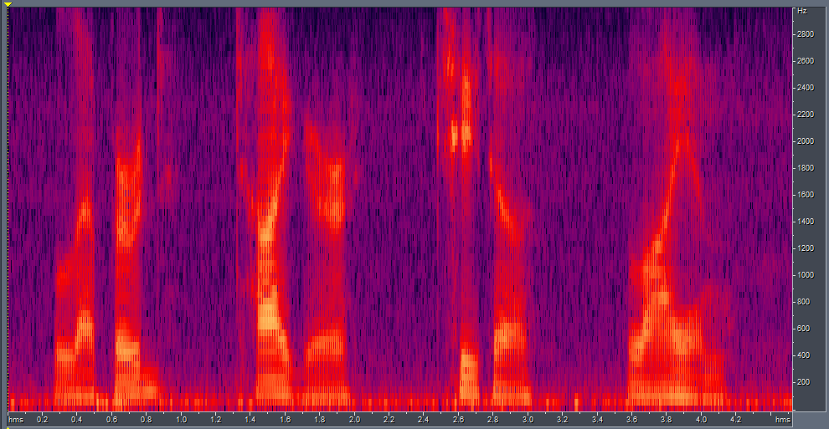Click the 2.8 mark on the time ruler
This screenshot has width=829, height=429.
[x=492, y=420]
